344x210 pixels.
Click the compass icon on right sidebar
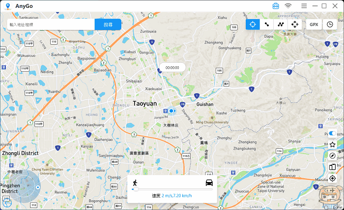pos(332,156)
